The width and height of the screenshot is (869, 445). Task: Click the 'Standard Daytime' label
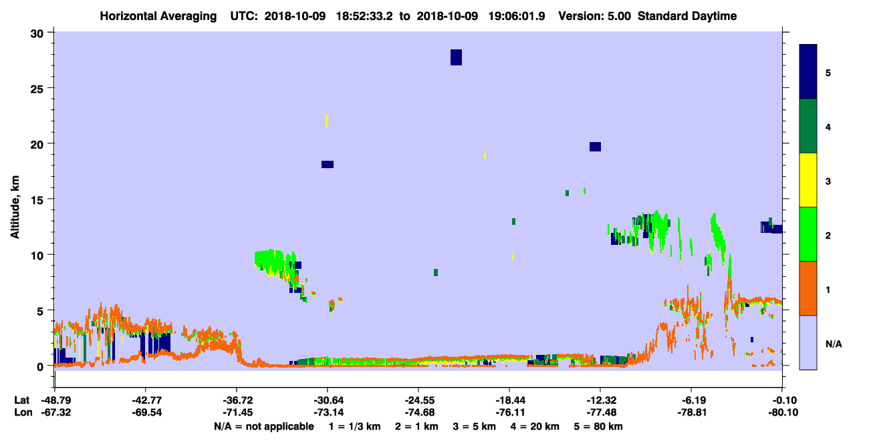pyautogui.click(x=687, y=16)
